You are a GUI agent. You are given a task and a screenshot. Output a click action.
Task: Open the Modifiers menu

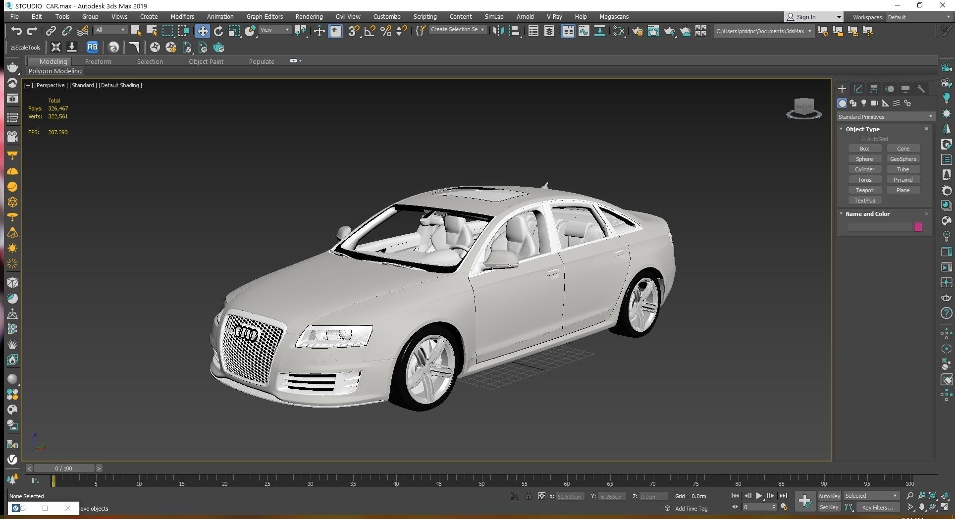click(182, 16)
